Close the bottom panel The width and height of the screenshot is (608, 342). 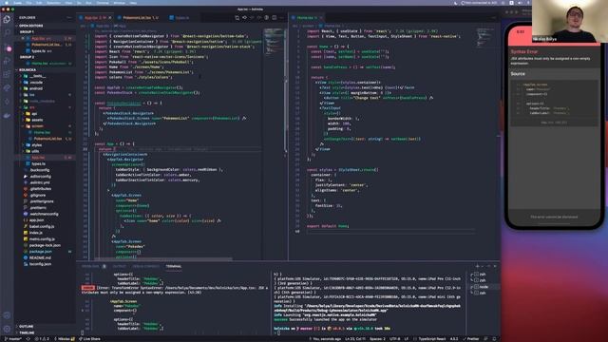(x=495, y=266)
